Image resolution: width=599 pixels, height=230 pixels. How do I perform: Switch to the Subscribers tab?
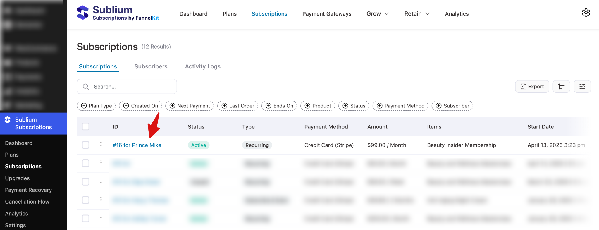[151, 66]
